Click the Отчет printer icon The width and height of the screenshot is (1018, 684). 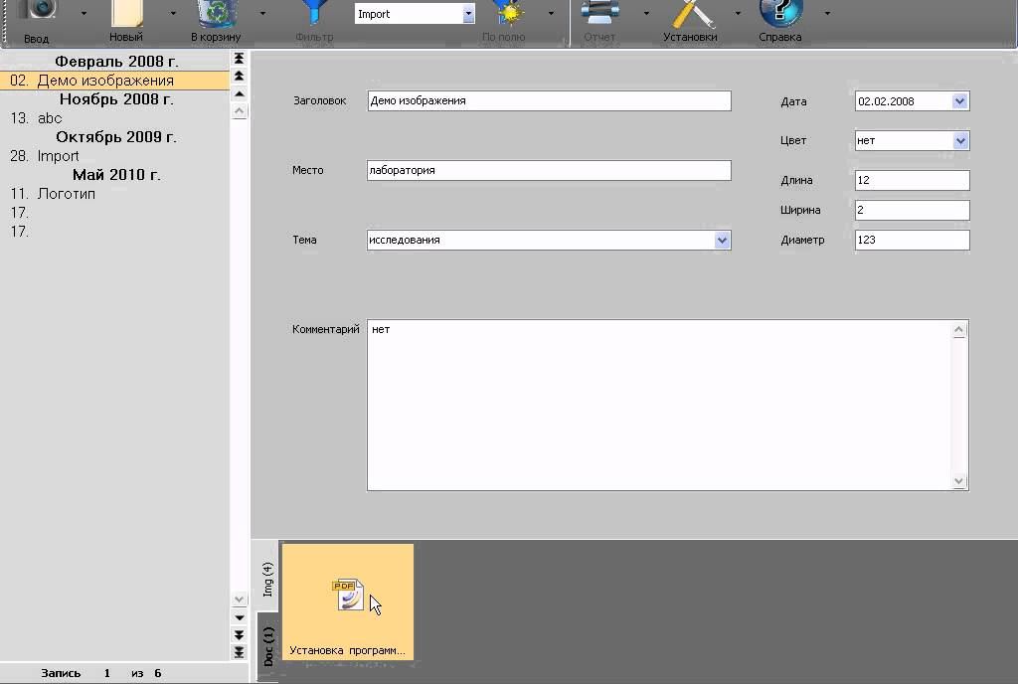tap(599, 14)
